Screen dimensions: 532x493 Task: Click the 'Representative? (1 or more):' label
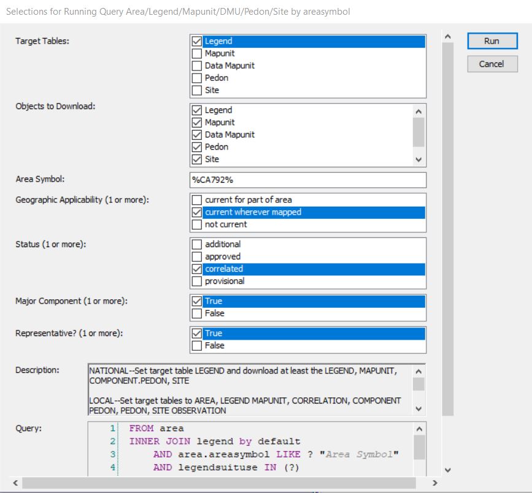(69, 334)
